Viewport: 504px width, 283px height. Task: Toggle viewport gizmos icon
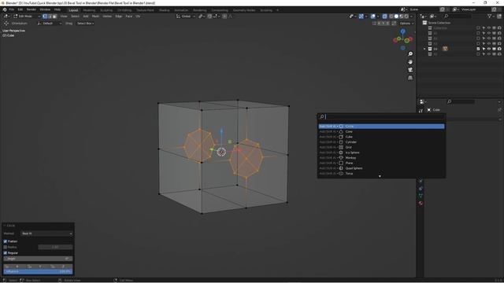[x=361, y=16]
